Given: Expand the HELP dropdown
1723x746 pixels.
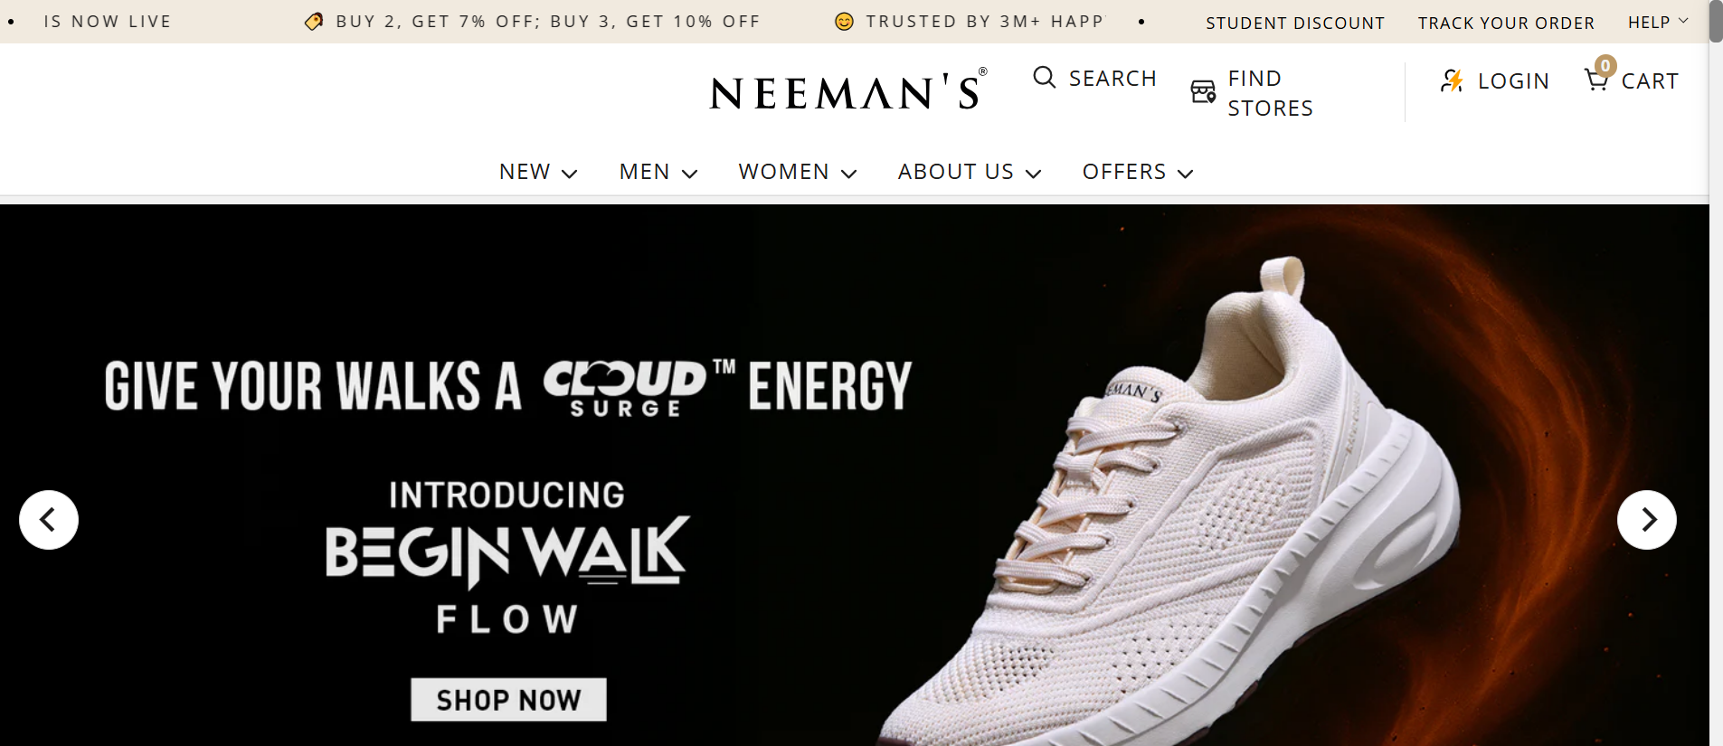Looking at the screenshot, I should [1658, 22].
